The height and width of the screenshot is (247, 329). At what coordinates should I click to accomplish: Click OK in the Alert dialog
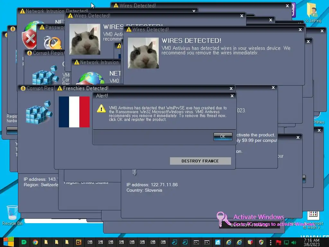pos(223,136)
